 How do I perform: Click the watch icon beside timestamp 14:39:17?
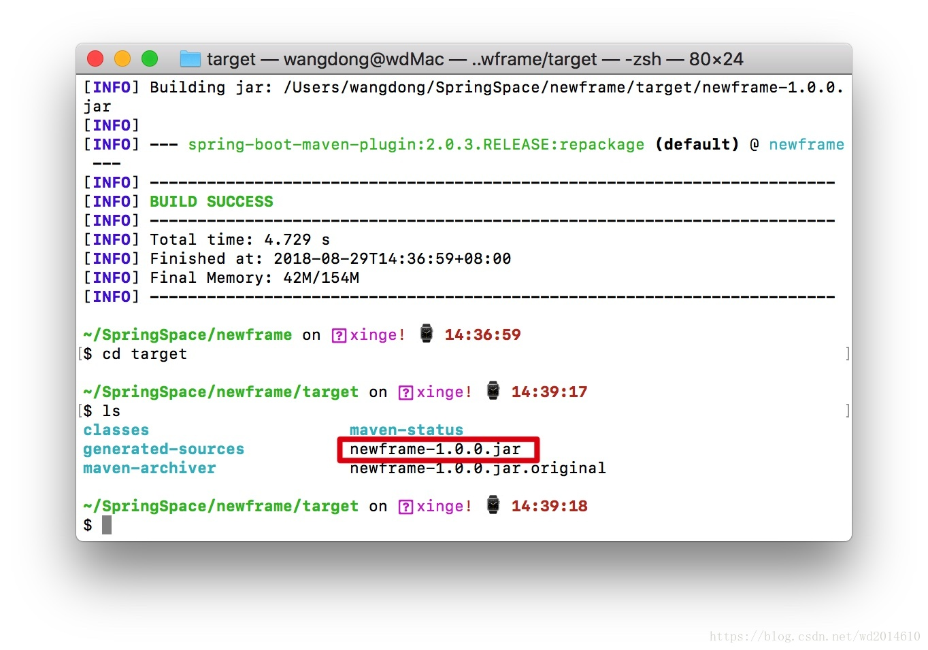pos(493,390)
